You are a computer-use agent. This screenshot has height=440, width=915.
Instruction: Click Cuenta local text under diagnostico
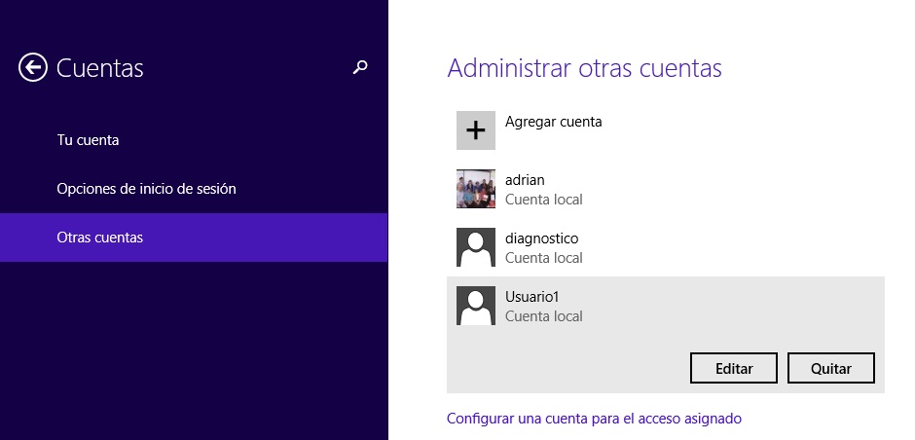[543, 258]
